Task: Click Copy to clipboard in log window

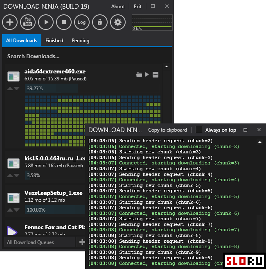Action: (167, 130)
